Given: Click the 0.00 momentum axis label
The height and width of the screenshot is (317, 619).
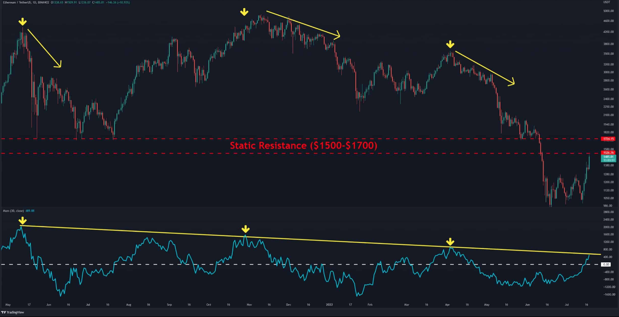Looking at the screenshot, I should (606, 264).
